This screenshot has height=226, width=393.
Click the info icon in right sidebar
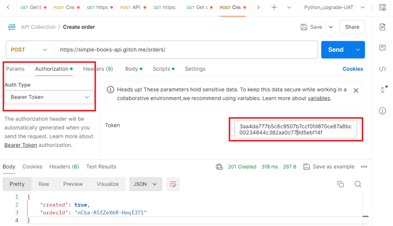coord(382,110)
